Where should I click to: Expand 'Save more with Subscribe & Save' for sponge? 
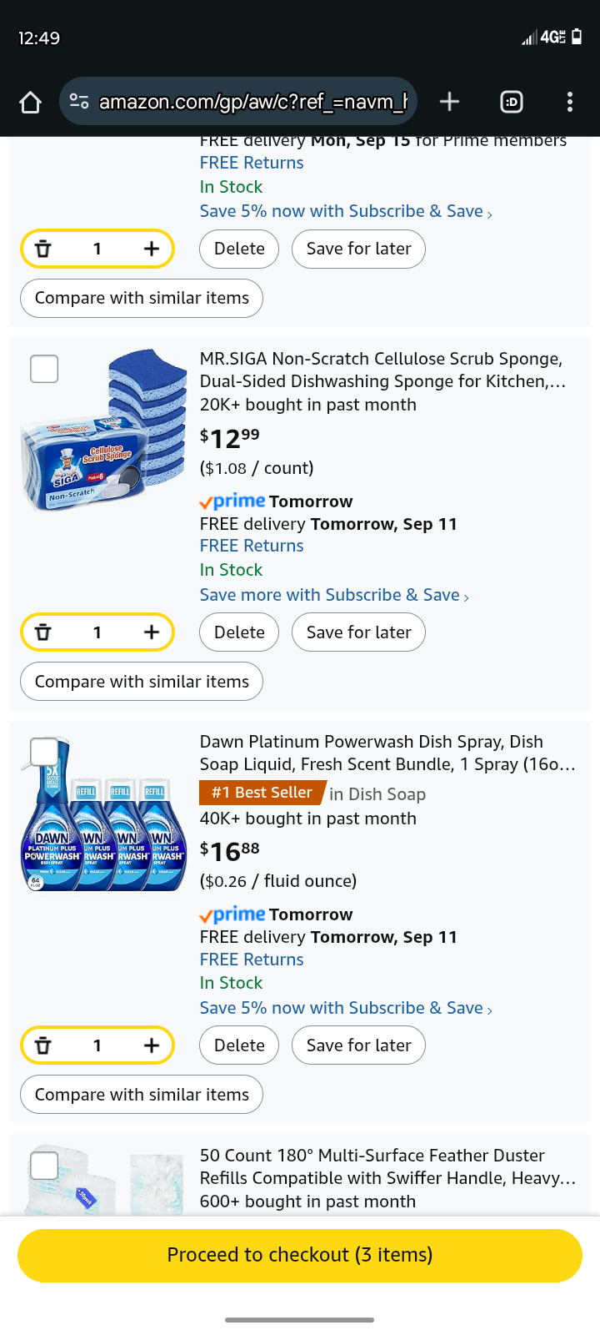[x=334, y=595]
